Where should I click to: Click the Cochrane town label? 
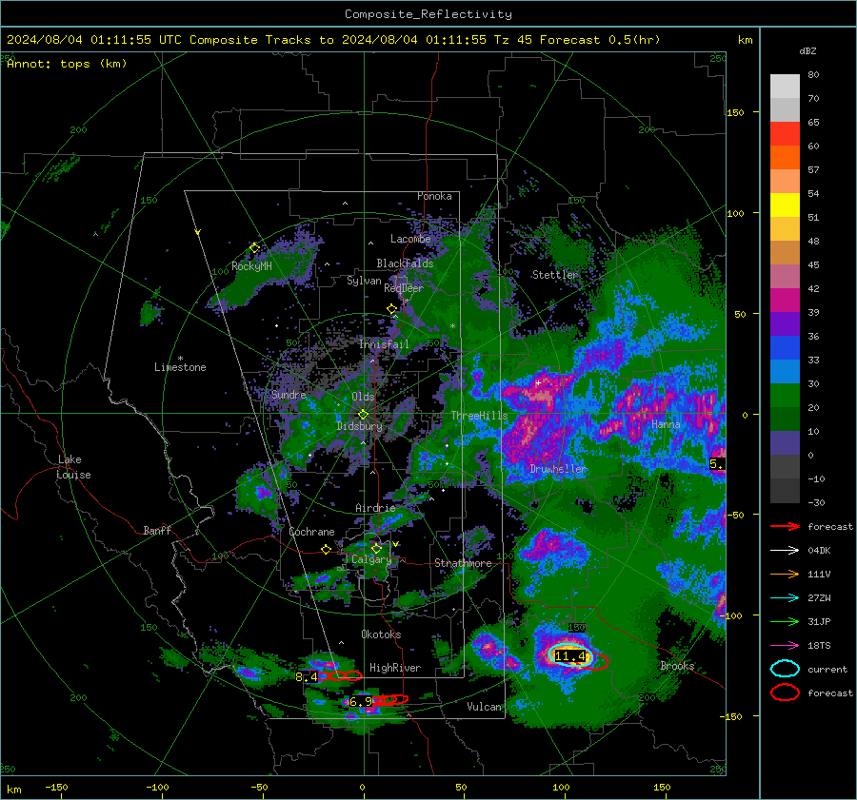pos(311,532)
